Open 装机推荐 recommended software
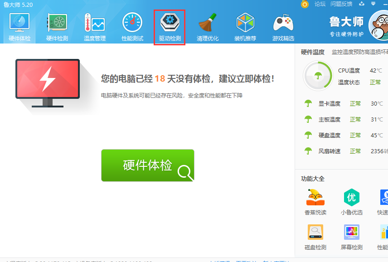This screenshot has height=262, width=388. tap(245, 27)
